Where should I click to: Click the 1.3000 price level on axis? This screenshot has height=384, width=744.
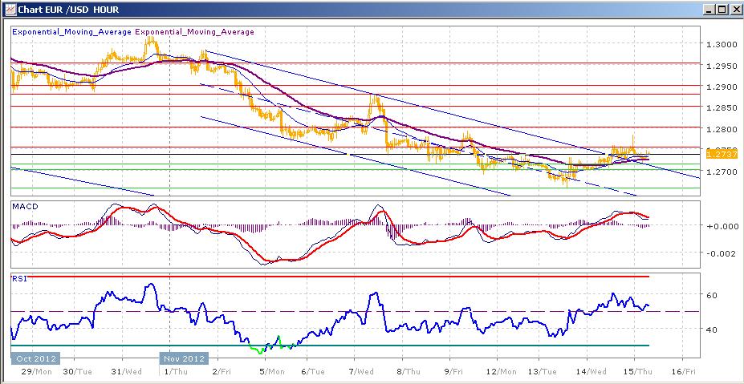tap(719, 45)
